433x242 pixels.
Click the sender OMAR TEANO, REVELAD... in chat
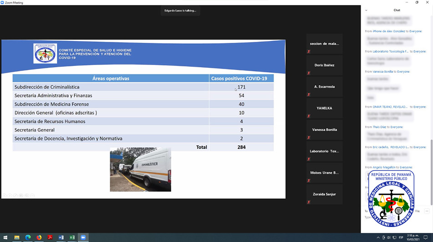click(x=390, y=107)
